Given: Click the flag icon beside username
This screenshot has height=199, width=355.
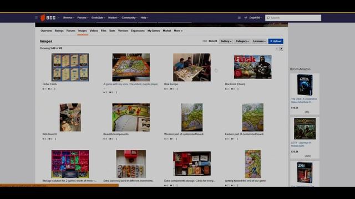Looking at the screenshot, I should pyautogui.click(x=246, y=18).
